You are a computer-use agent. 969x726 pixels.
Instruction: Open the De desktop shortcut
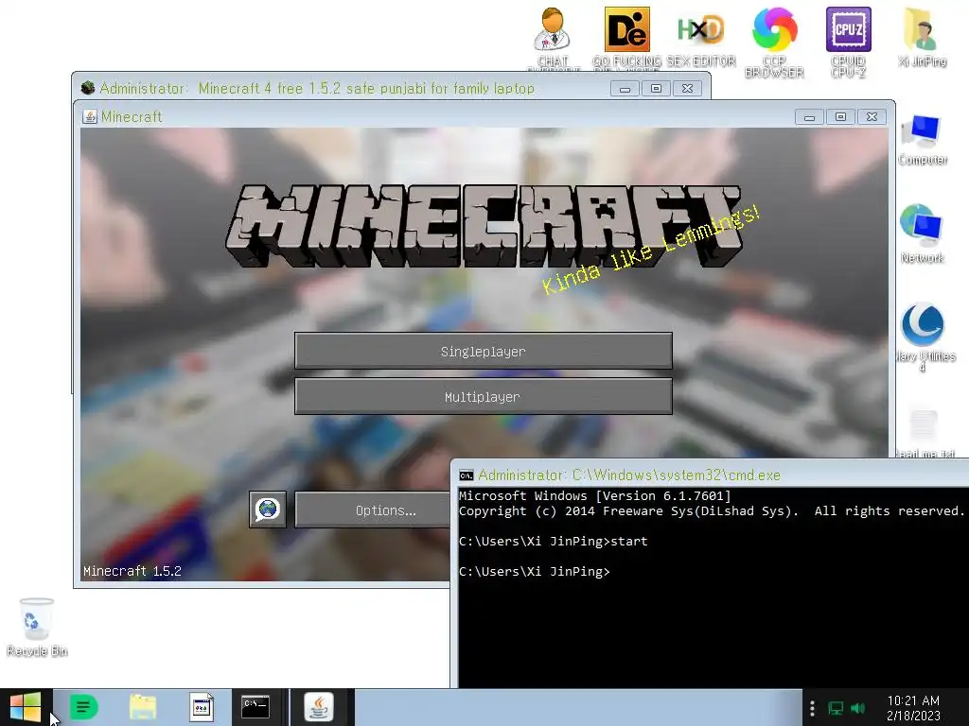pyautogui.click(x=626, y=37)
